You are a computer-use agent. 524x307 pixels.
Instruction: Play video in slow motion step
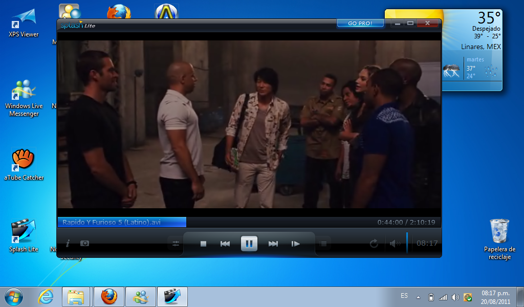295,244
